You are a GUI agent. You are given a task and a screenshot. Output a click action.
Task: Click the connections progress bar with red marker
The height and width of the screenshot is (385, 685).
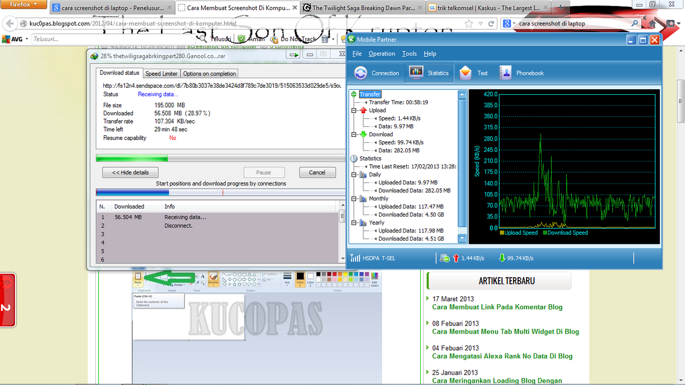click(x=220, y=192)
